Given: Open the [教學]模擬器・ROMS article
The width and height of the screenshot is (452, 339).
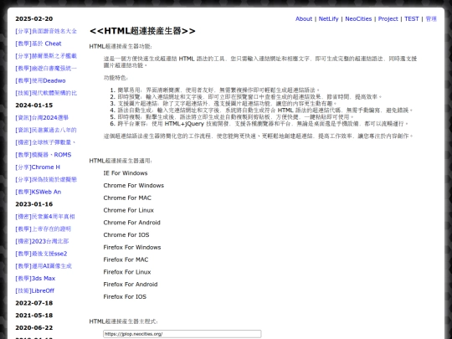Looking at the screenshot, I should pyautogui.click(x=44, y=155).
